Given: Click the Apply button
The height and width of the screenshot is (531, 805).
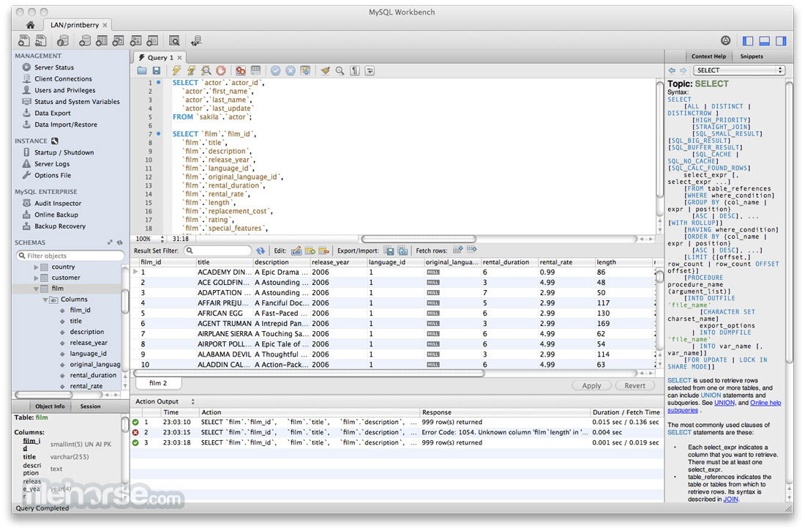Looking at the screenshot, I should coord(591,385).
